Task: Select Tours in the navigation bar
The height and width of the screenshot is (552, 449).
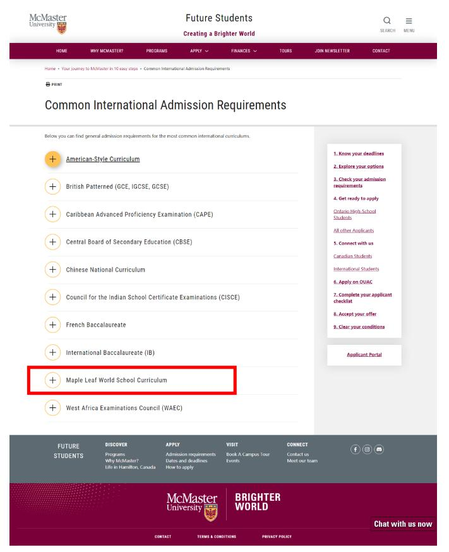Action: 285,51
